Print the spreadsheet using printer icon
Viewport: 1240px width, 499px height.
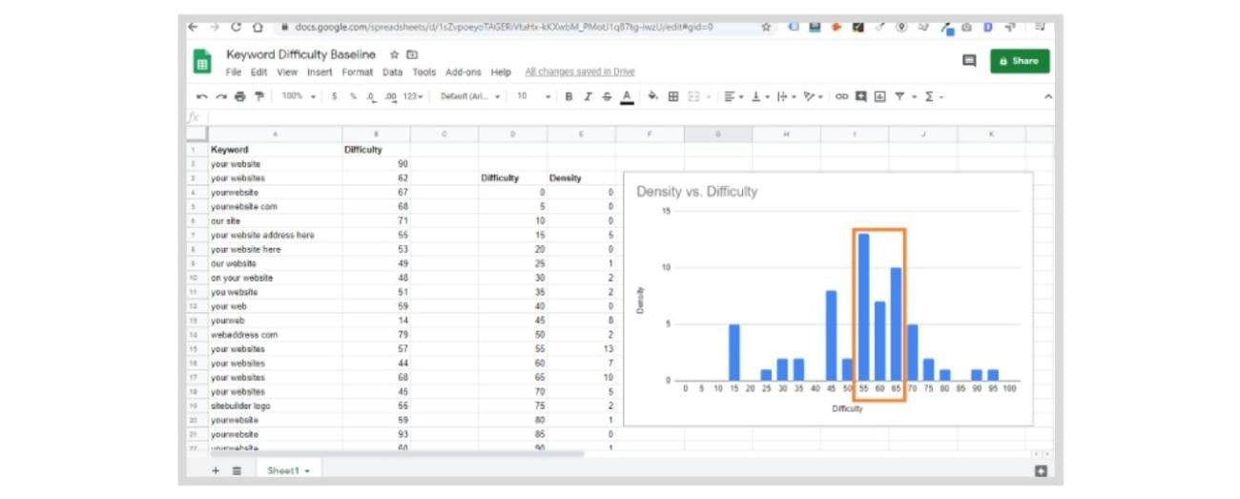pyautogui.click(x=239, y=96)
